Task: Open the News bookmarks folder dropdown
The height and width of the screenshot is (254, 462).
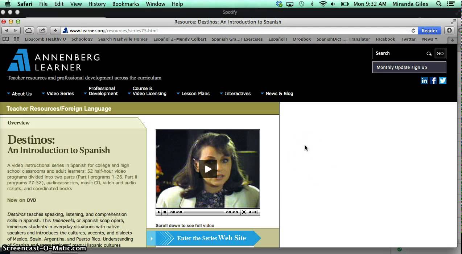Action: tap(430, 39)
